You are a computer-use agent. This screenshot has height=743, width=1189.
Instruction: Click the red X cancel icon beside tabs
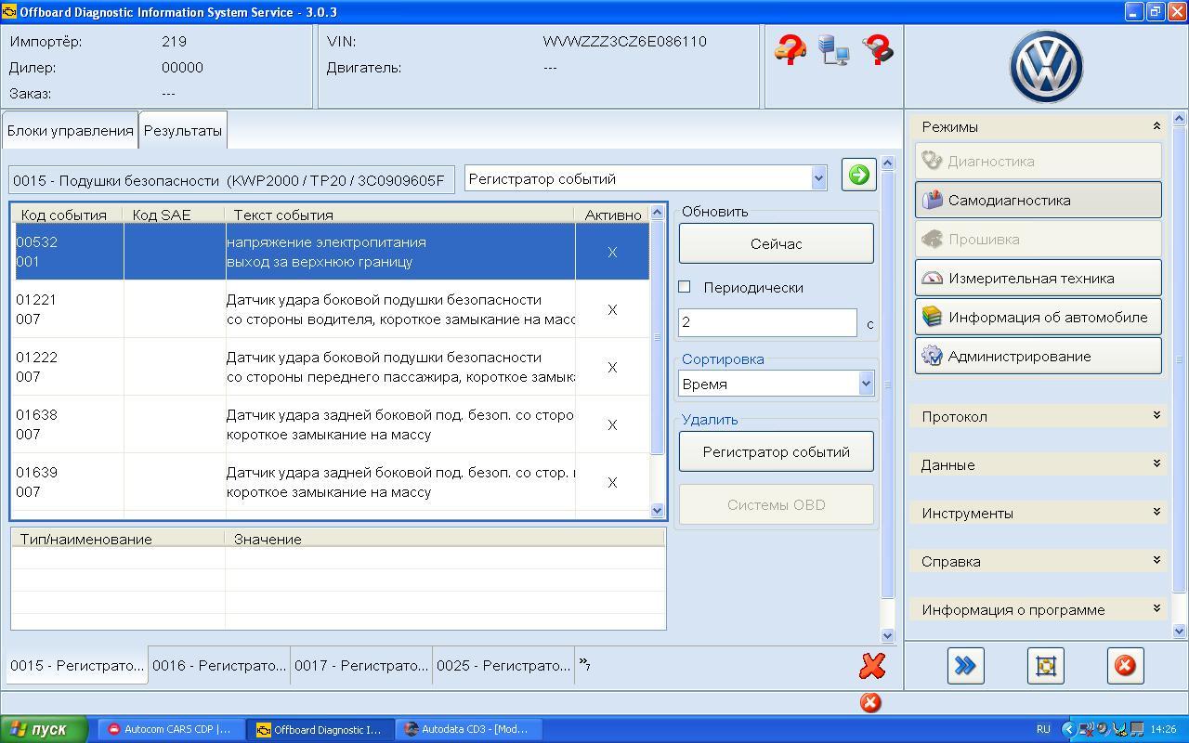tap(871, 665)
